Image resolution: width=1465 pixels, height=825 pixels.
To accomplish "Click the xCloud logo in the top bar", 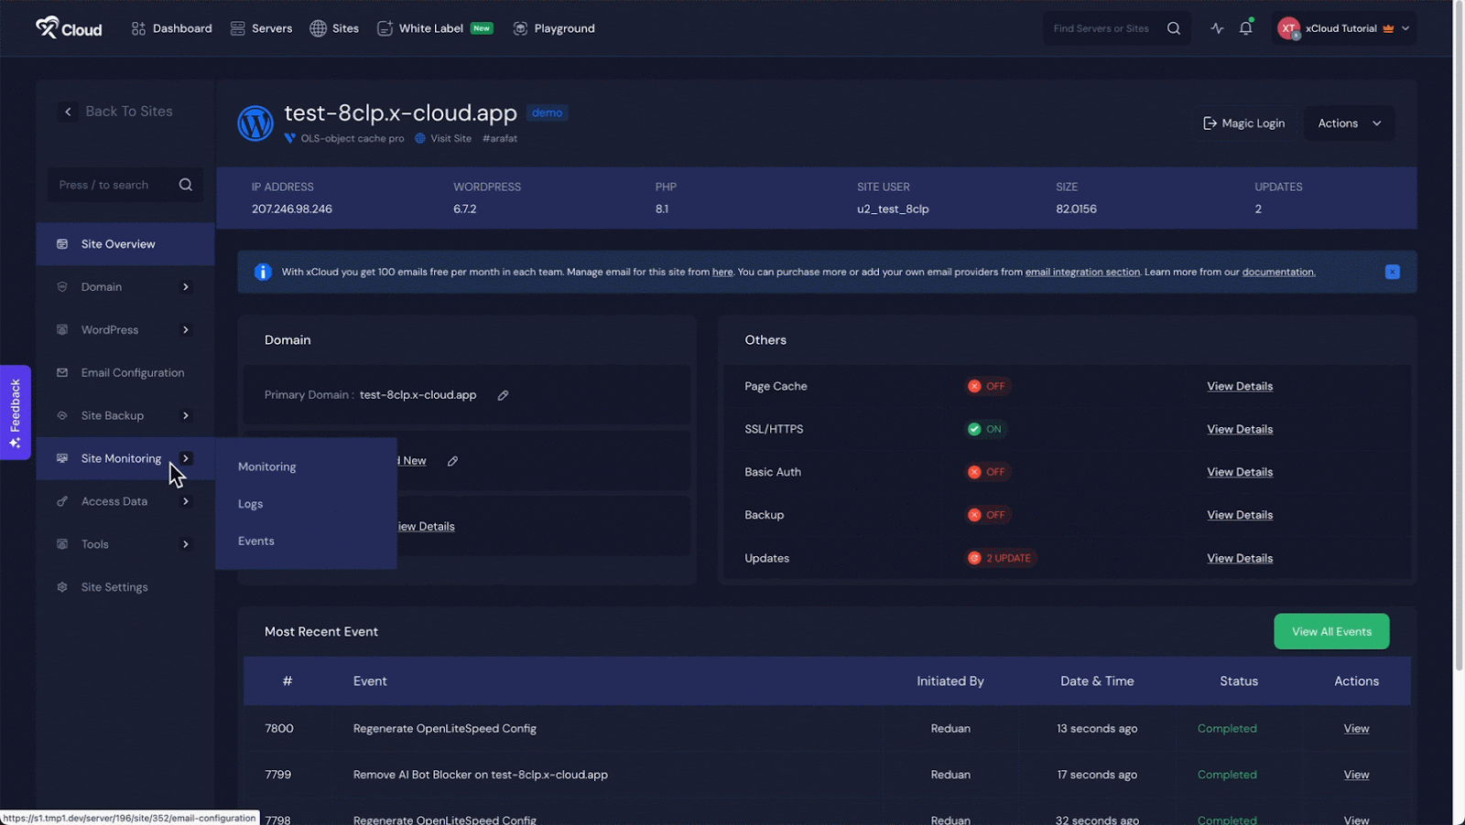I will (x=69, y=27).
